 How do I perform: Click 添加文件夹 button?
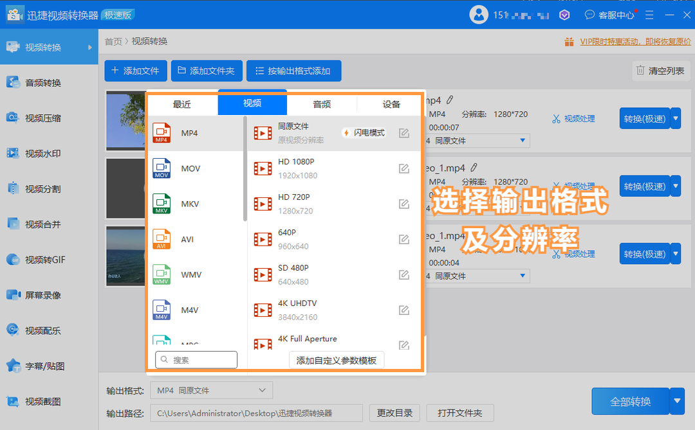(x=207, y=71)
